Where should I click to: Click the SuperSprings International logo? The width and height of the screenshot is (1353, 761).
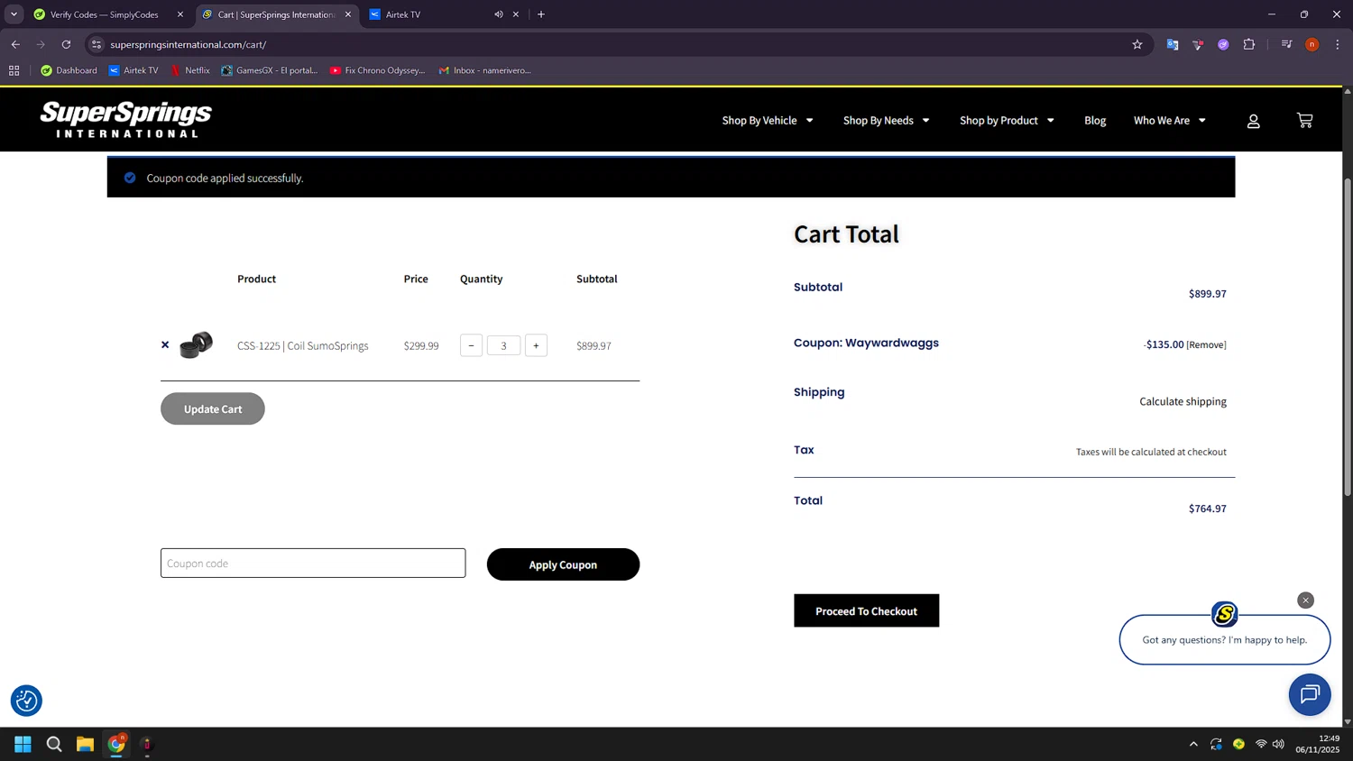pyautogui.click(x=126, y=120)
